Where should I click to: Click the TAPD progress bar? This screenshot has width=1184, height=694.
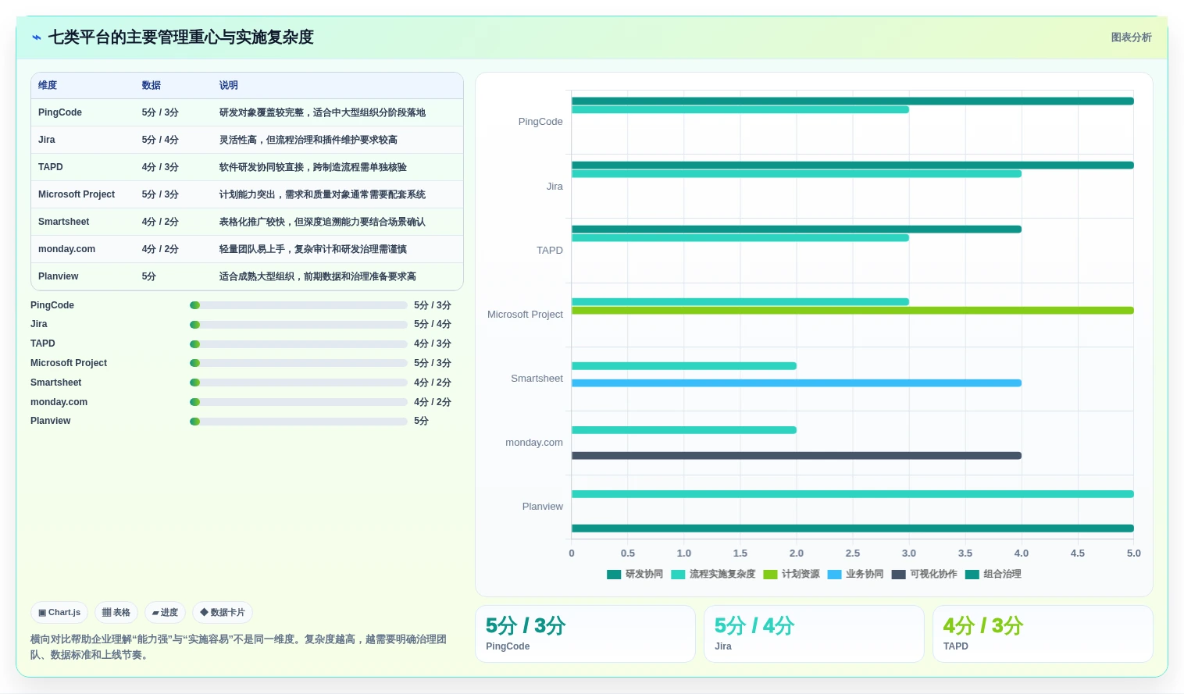coord(298,344)
